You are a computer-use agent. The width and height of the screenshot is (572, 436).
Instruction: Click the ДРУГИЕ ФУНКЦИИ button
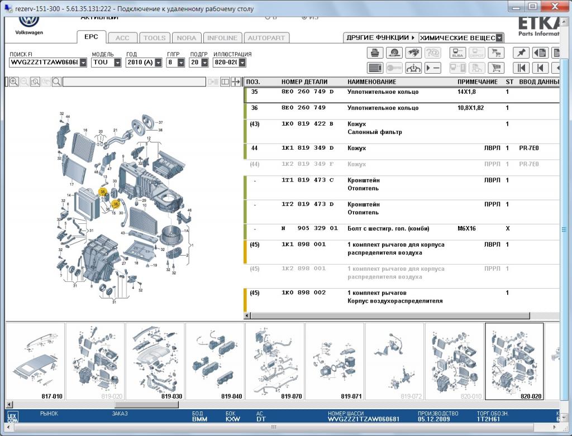tap(380, 37)
